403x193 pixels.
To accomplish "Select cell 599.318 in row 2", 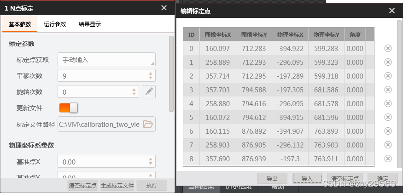I will coord(326,76).
